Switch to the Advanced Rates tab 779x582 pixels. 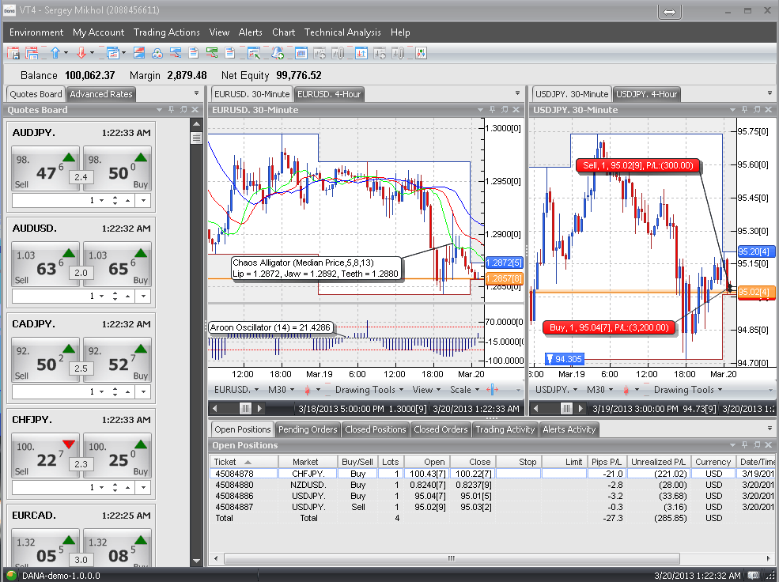pyautogui.click(x=100, y=94)
